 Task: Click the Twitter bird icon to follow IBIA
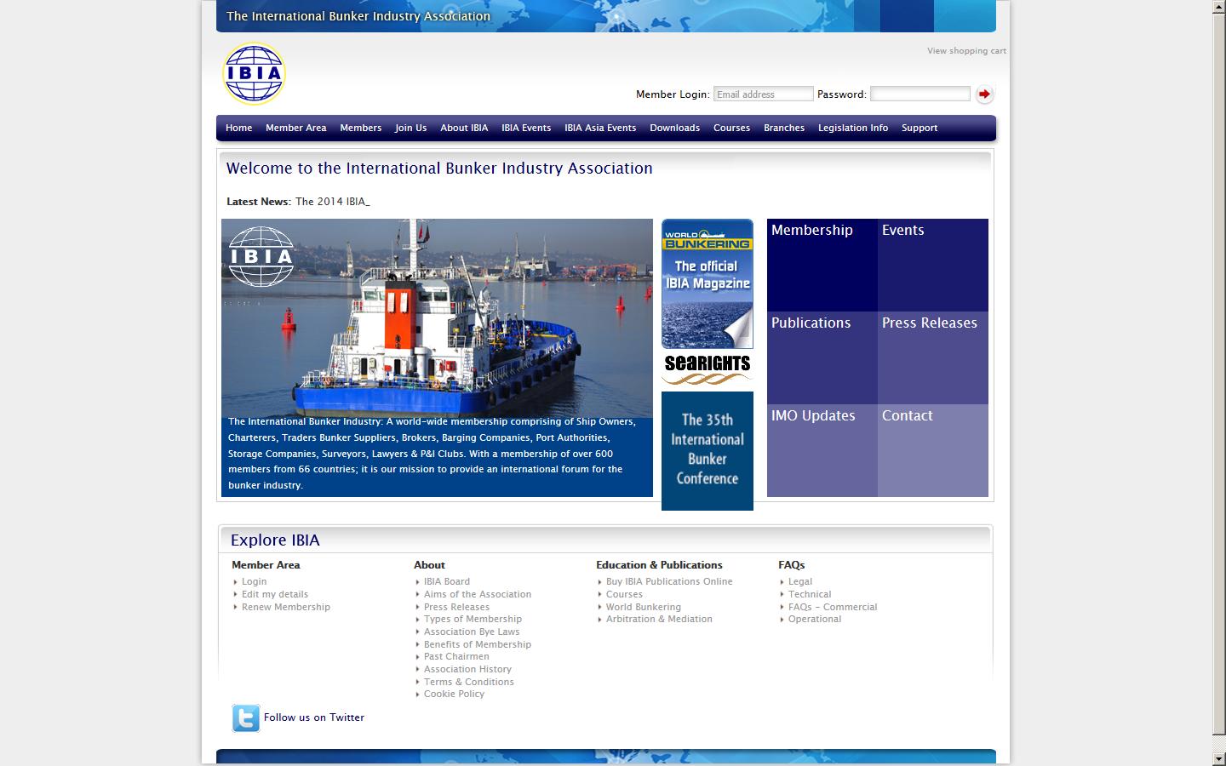[x=245, y=718]
